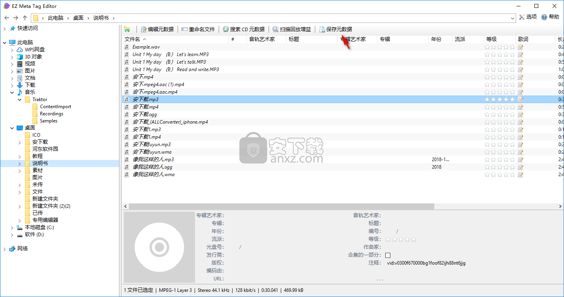Viewport: 564px width, 297px height.
Task: Open the address bar path dropdown
Action: click(x=513, y=18)
